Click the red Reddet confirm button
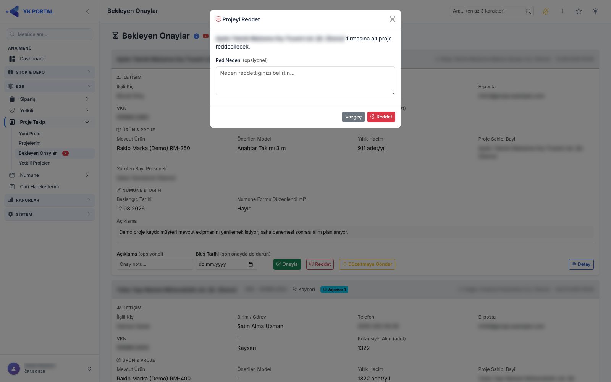Viewport: 611px width, 382px height. point(381,117)
